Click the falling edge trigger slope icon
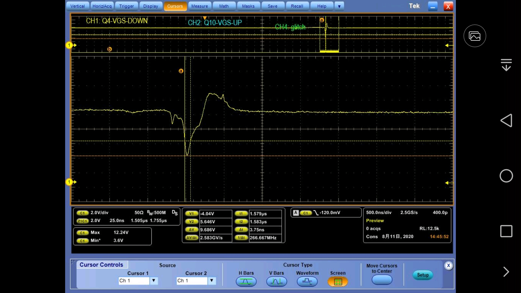 pos(316,213)
